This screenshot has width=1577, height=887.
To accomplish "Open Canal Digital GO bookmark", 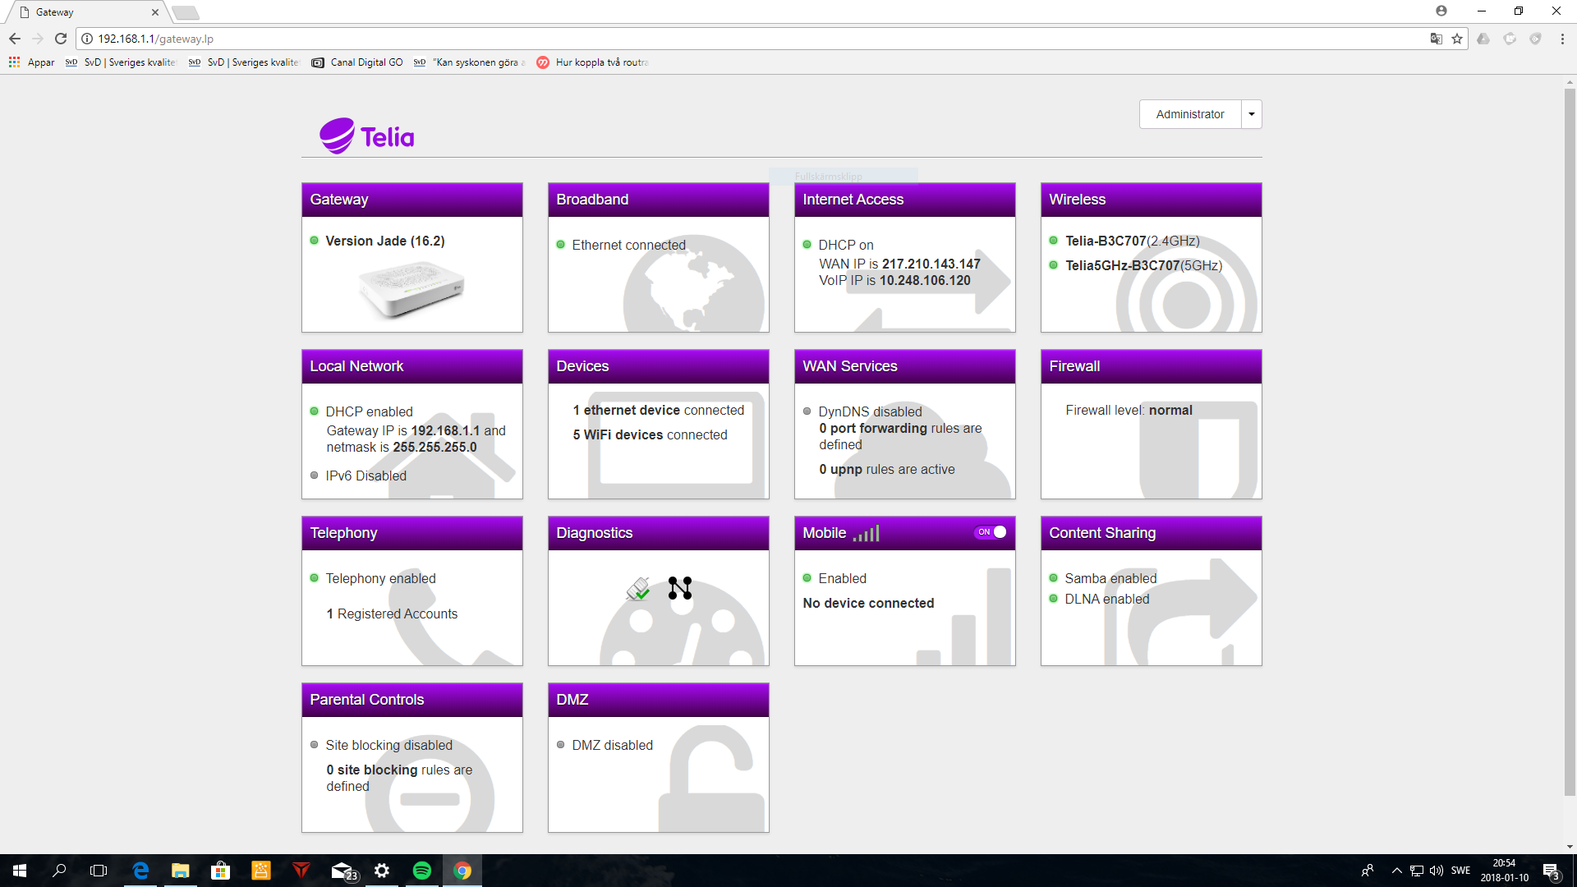I will click(x=357, y=62).
